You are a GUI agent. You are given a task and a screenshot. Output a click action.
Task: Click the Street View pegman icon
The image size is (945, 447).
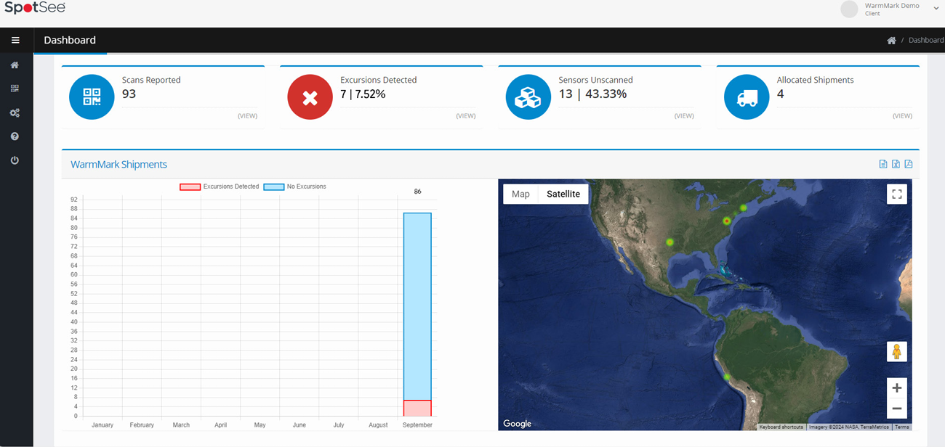point(896,352)
